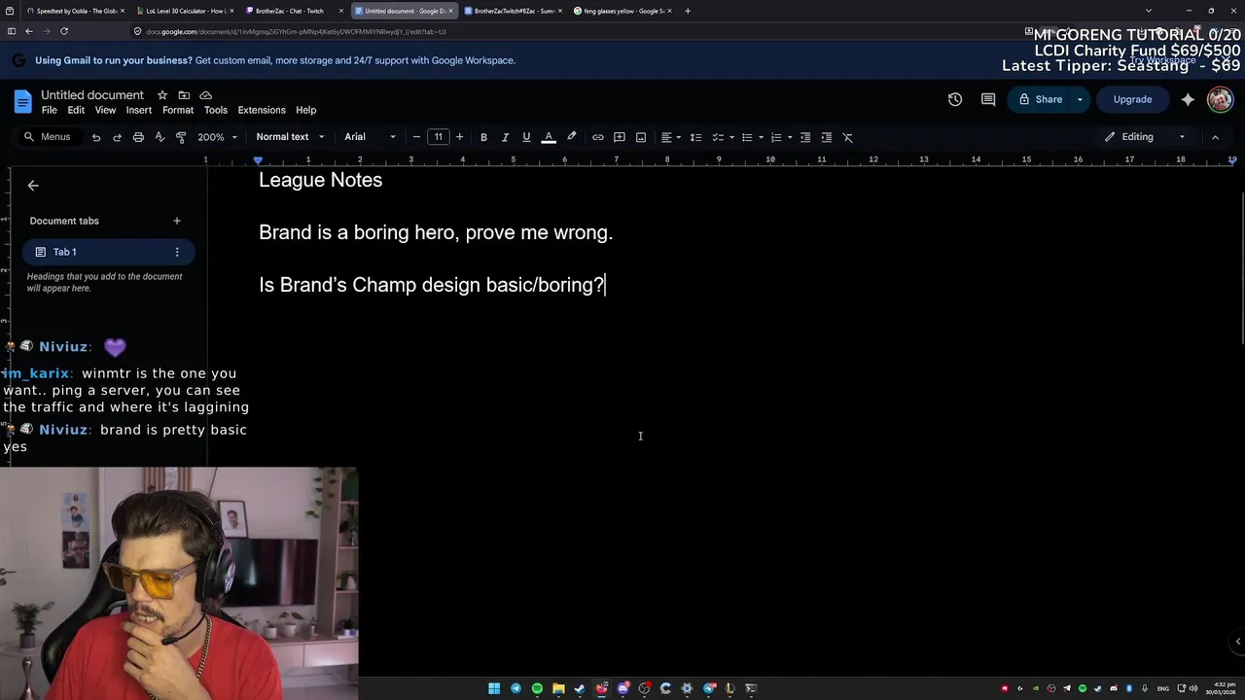The width and height of the screenshot is (1245, 700).
Task: Open Windows Start button on taskbar
Action: (x=494, y=688)
